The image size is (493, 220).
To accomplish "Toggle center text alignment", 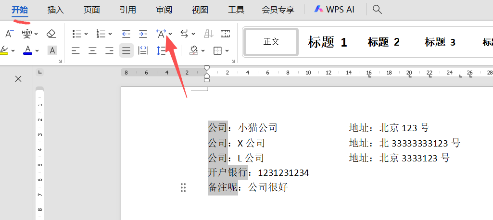I will 92,50.
